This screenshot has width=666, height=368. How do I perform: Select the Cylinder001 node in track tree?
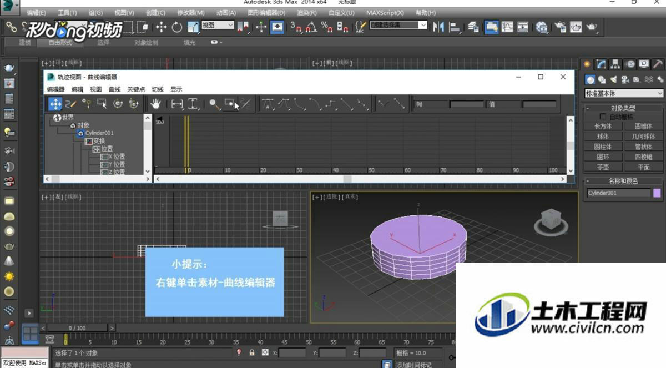[x=95, y=133]
